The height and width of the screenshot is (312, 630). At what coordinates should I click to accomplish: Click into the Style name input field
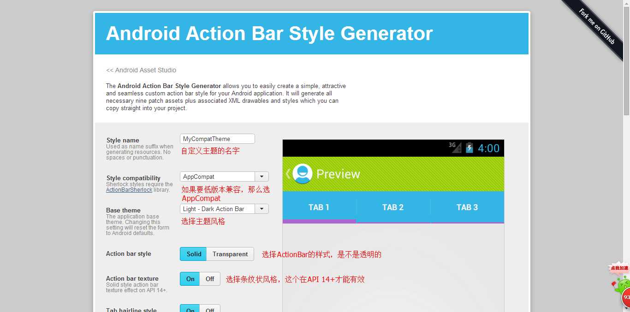(x=217, y=139)
